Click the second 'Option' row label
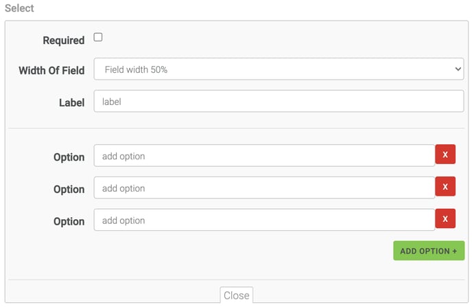The height and width of the screenshot is (307, 472). coord(69,189)
